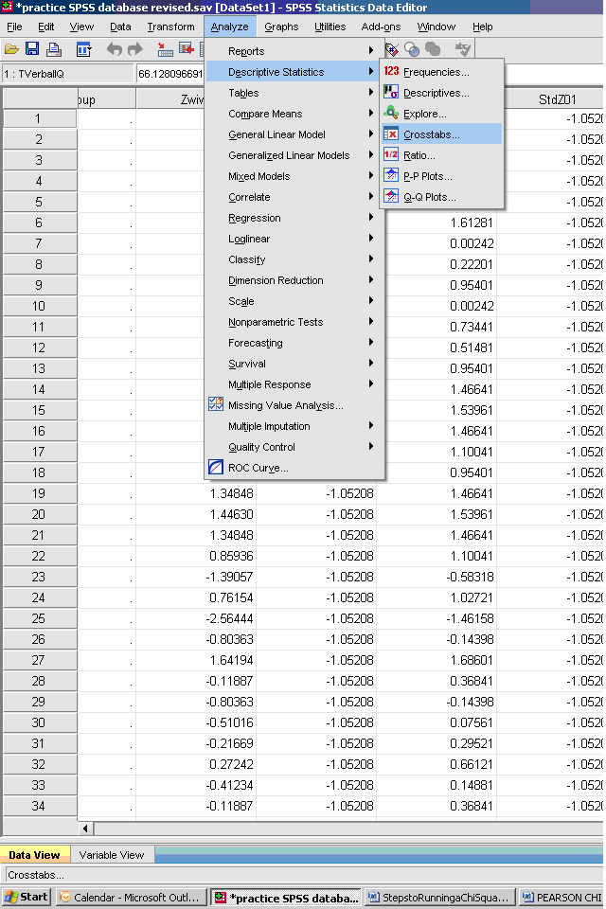Open the Graphs menu in menu bar
Screen dimensions: 606x909
tap(281, 27)
